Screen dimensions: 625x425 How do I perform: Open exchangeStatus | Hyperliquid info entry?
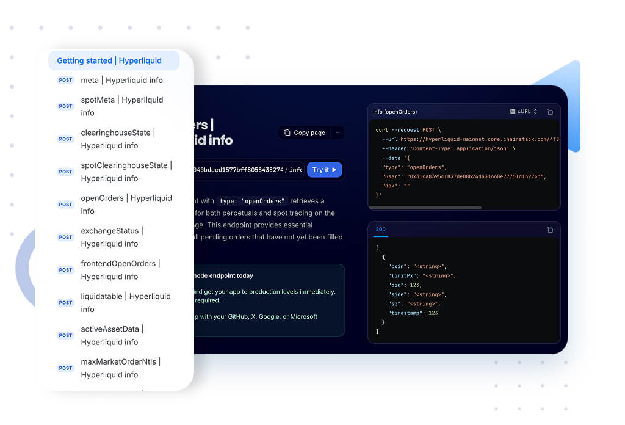coord(114,237)
